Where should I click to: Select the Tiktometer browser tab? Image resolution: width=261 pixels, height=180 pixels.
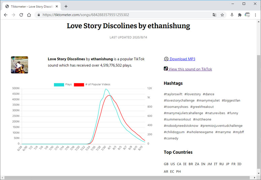click(30, 6)
